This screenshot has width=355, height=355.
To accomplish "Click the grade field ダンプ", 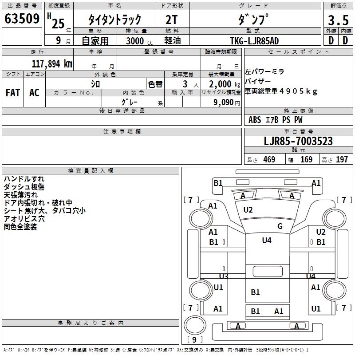I will (255, 20).
